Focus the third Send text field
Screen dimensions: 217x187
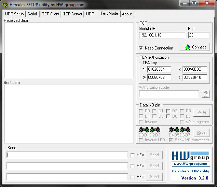coord(67,177)
